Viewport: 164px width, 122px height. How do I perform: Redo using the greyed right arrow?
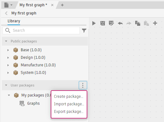click(x=129, y=23)
